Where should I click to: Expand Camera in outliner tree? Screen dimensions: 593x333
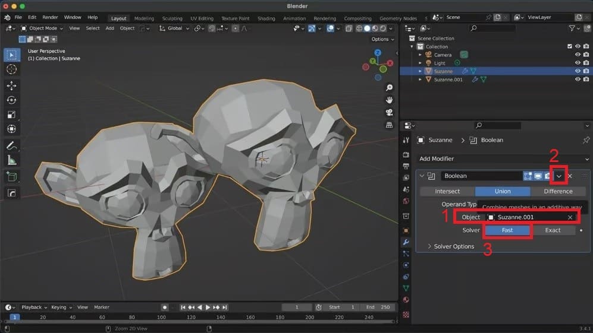pyautogui.click(x=420, y=55)
